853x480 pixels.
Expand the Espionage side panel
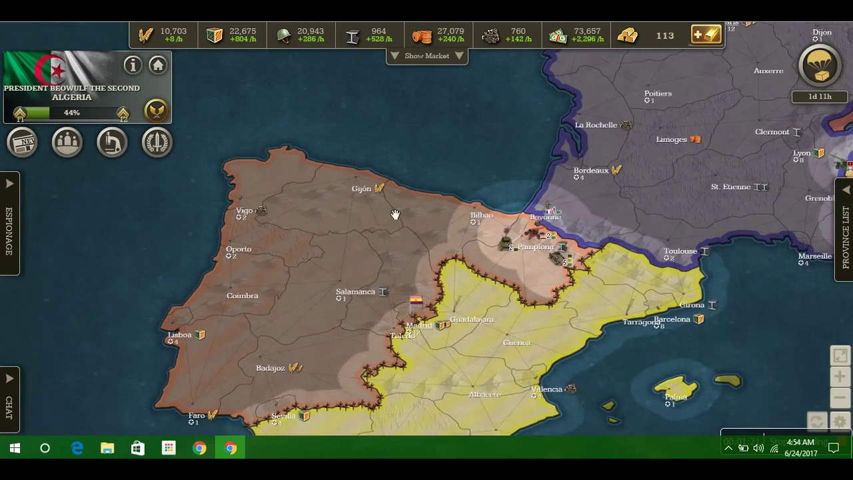(9, 223)
